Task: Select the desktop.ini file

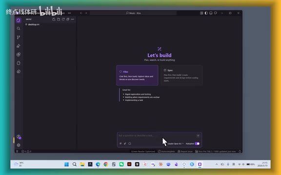Action: coord(50,24)
